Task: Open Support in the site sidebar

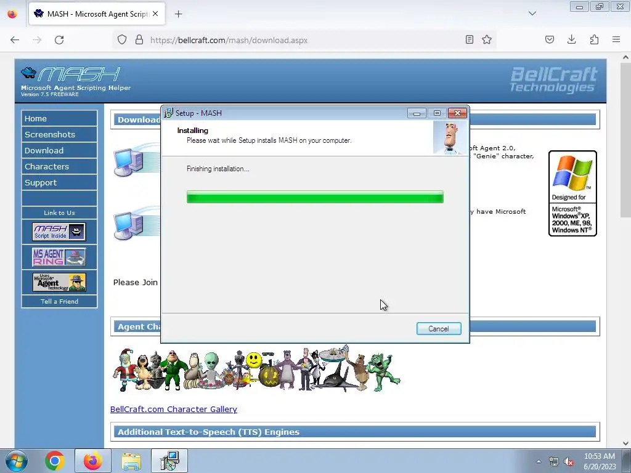Action: click(59, 182)
